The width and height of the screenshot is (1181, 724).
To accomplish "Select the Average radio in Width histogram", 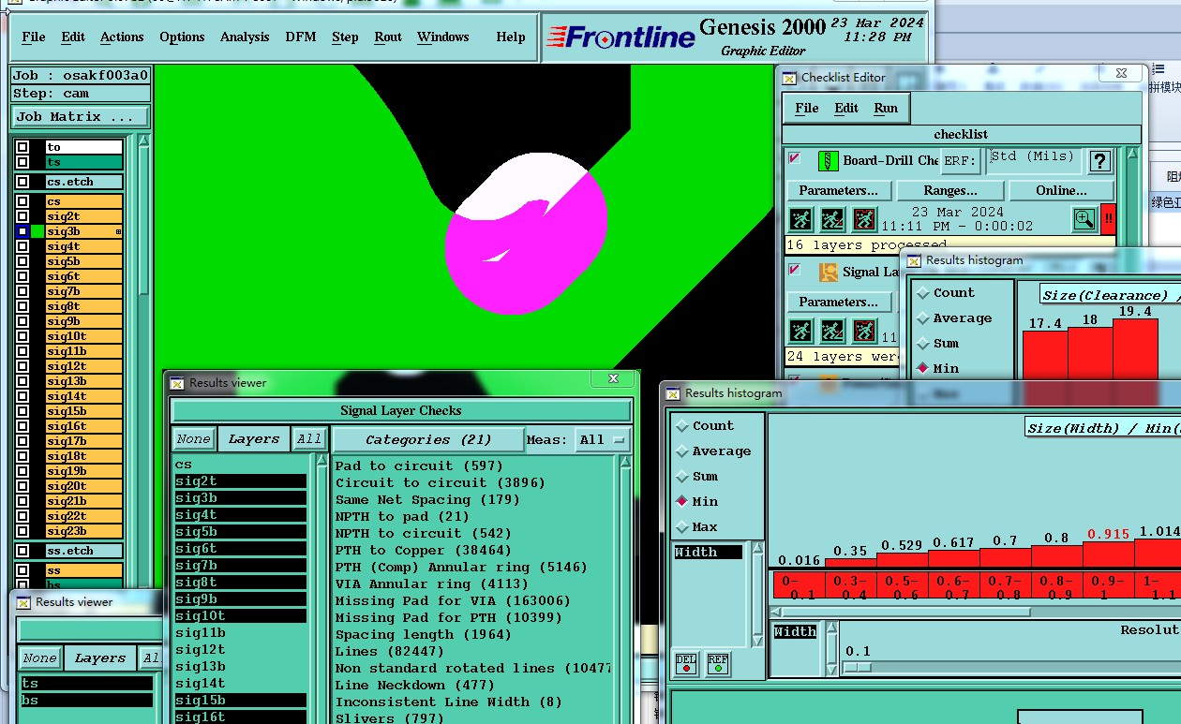I will 681,451.
